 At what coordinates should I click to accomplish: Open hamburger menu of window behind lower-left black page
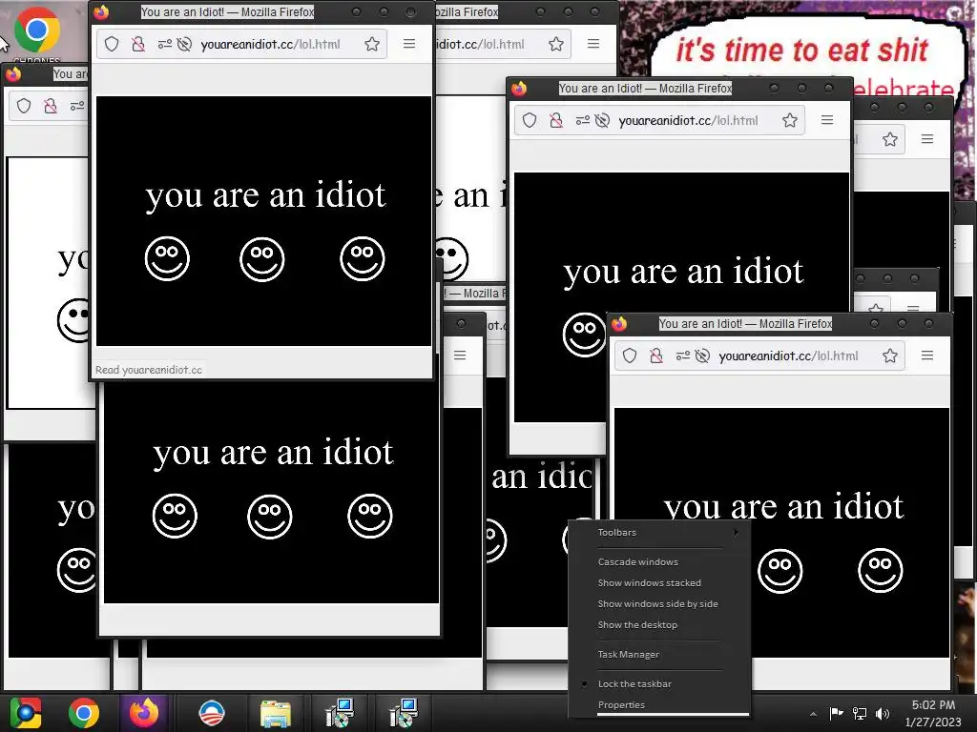pos(460,355)
